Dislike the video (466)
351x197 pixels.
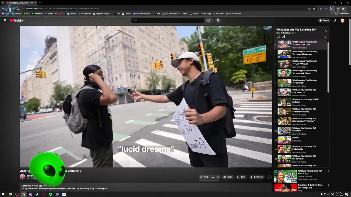(x=215, y=177)
